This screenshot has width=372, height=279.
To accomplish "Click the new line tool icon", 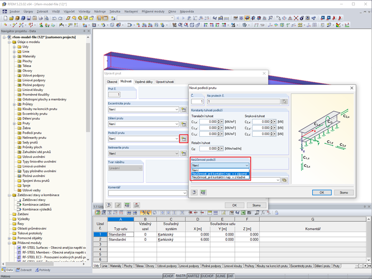I will pyautogui.click(x=15, y=25).
